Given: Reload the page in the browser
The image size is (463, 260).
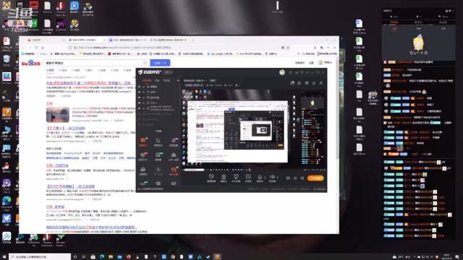Looking at the screenshot, I should (36, 48).
